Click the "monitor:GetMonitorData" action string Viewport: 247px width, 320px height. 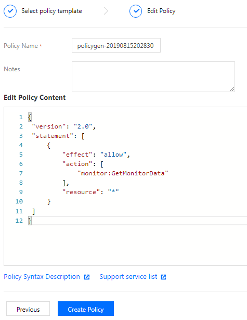pos(123,173)
